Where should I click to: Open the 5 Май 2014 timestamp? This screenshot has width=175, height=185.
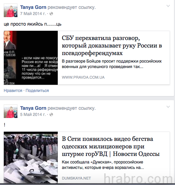click(33, 115)
